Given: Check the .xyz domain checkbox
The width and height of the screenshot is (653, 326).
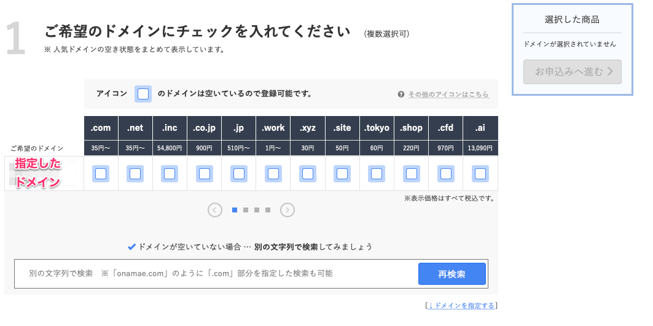Looking at the screenshot, I should pyautogui.click(x=308, y=174).
